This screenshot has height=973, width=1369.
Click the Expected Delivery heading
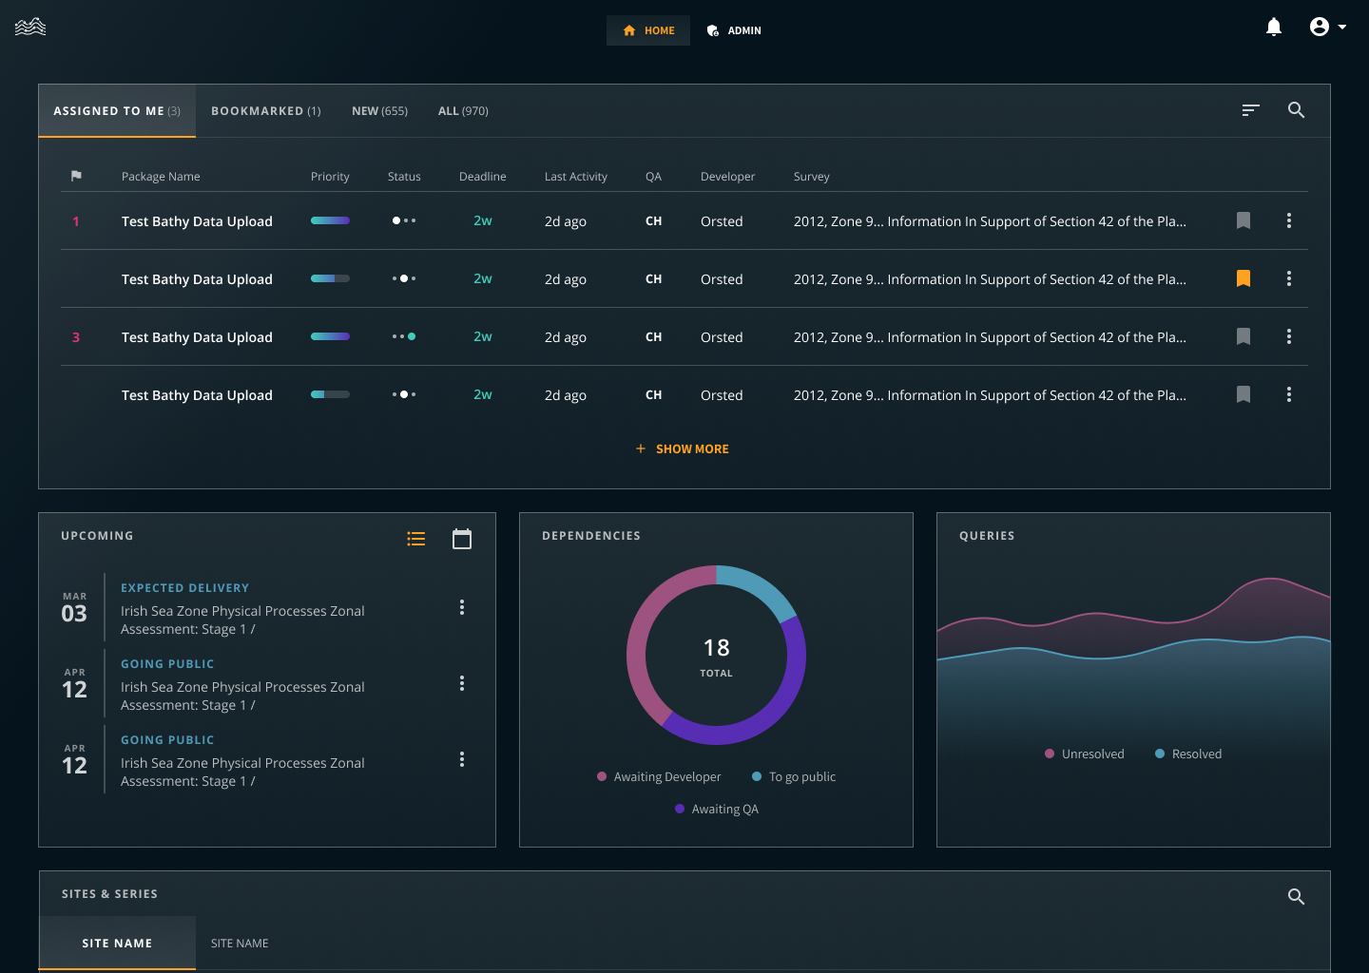click(x=184, y=588)
